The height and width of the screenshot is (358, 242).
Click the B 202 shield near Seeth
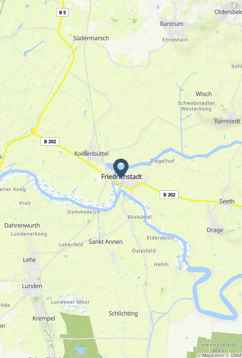point(169,195)
